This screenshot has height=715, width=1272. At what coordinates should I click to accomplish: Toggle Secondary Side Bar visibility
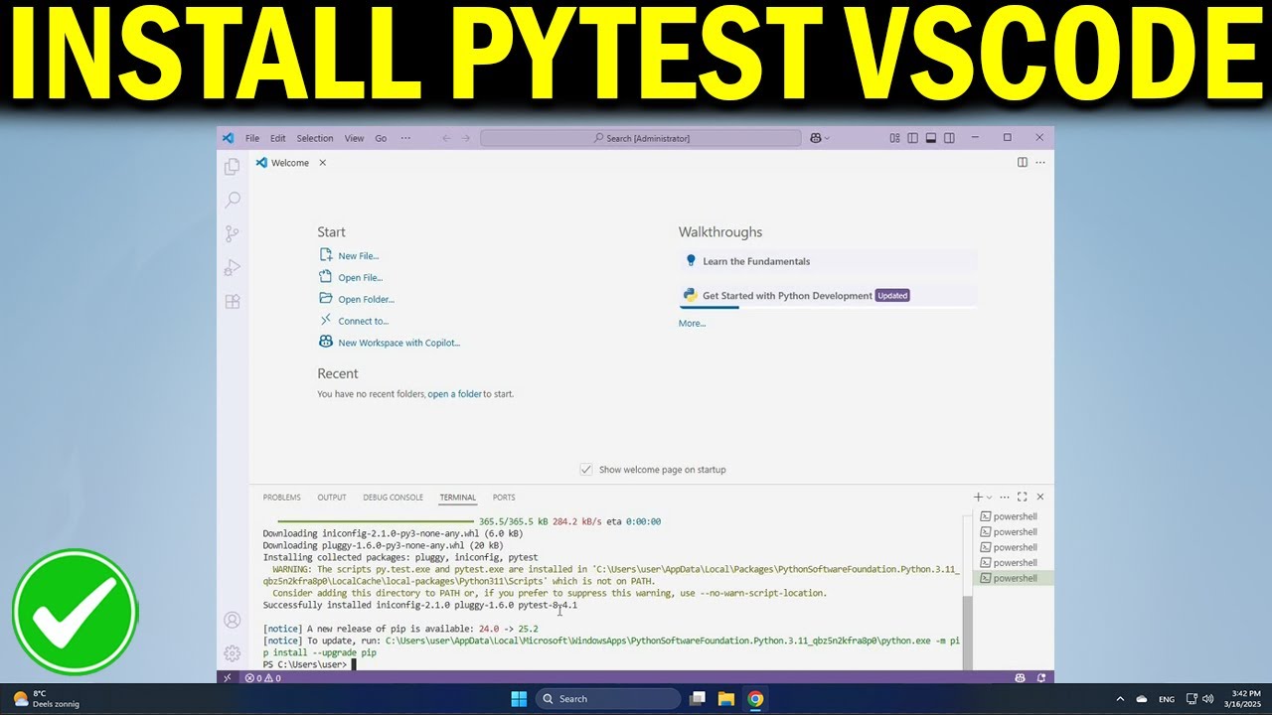[949, 138]
